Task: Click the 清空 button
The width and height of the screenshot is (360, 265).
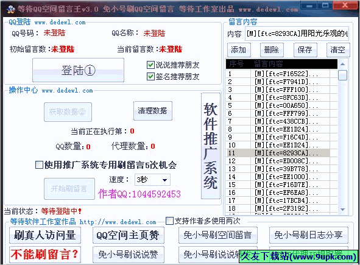Action: pyautogui.click(x=338, y=50)
